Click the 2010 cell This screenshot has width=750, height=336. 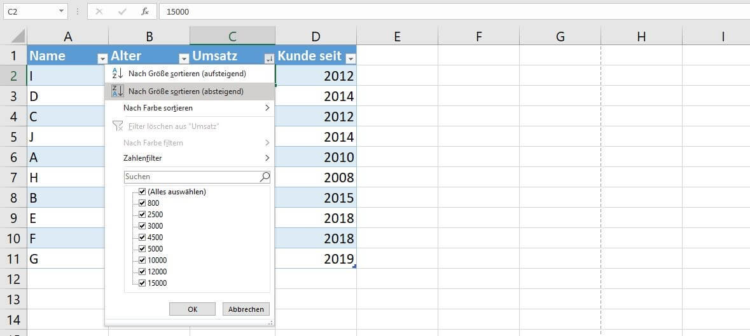tap(316, 157)
